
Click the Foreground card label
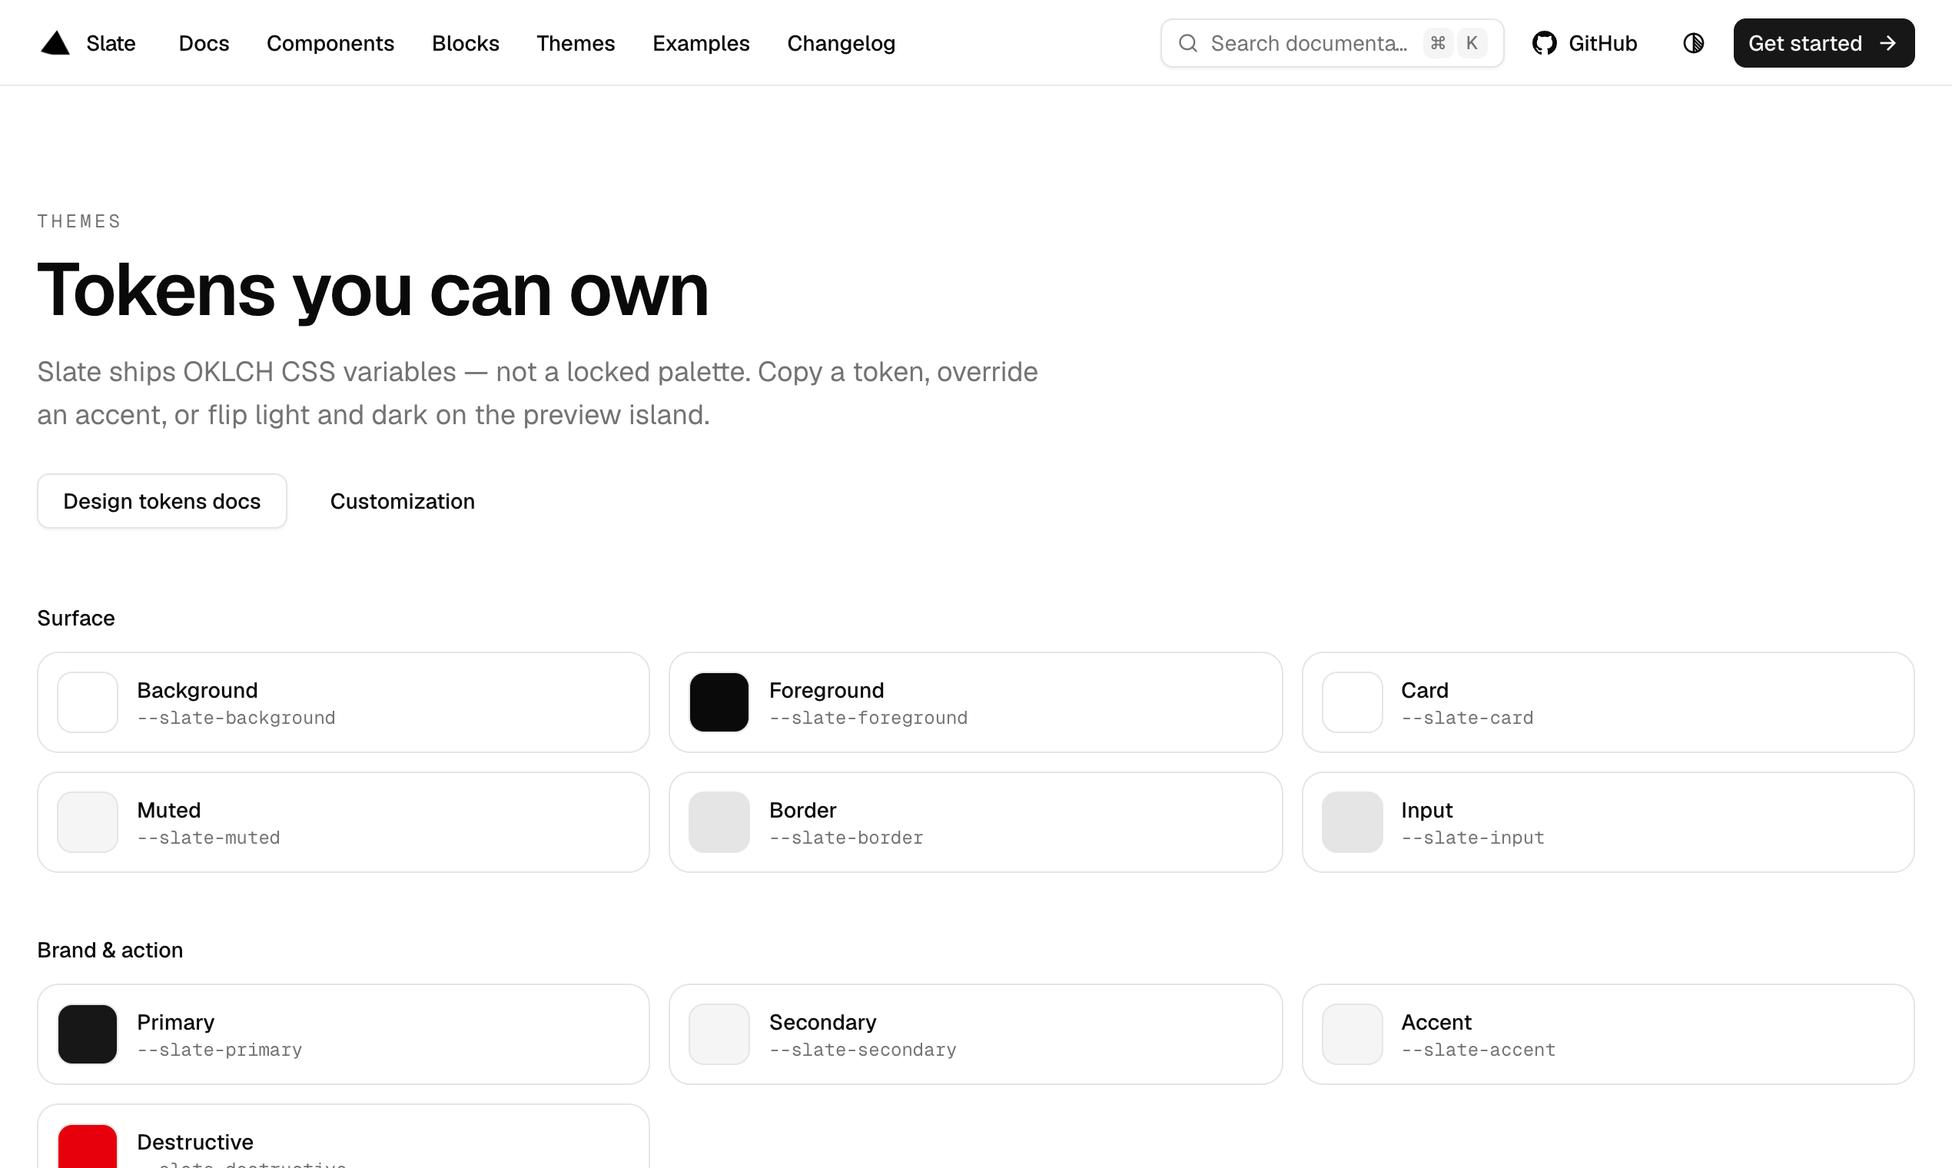pyautogui.click(x=826, y=690)
